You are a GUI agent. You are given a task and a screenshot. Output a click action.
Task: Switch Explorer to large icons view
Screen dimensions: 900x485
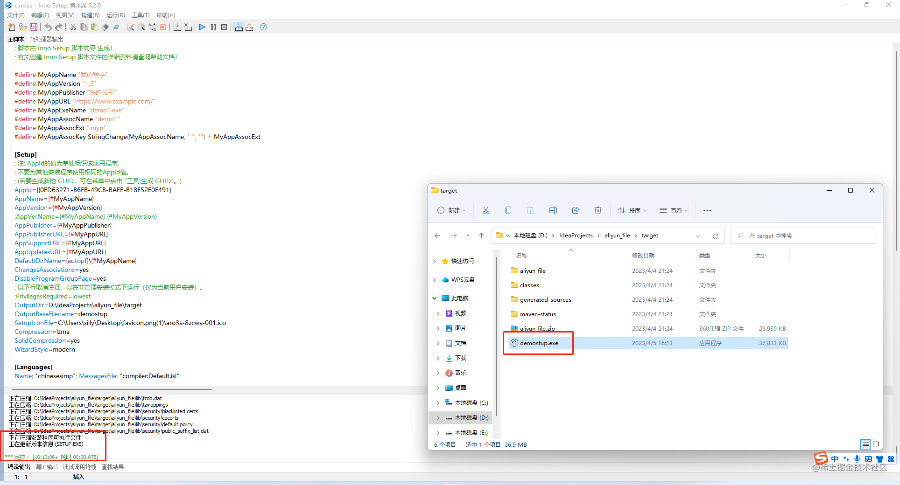(876, 444)
